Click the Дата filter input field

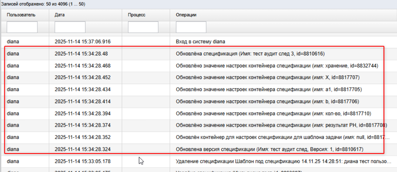point(70,27)
